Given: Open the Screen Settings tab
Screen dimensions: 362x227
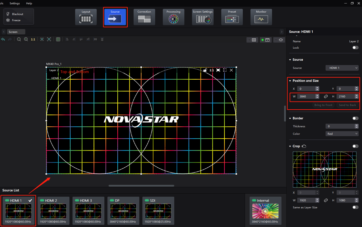Looking at the screenshot, I should [203, 17].
